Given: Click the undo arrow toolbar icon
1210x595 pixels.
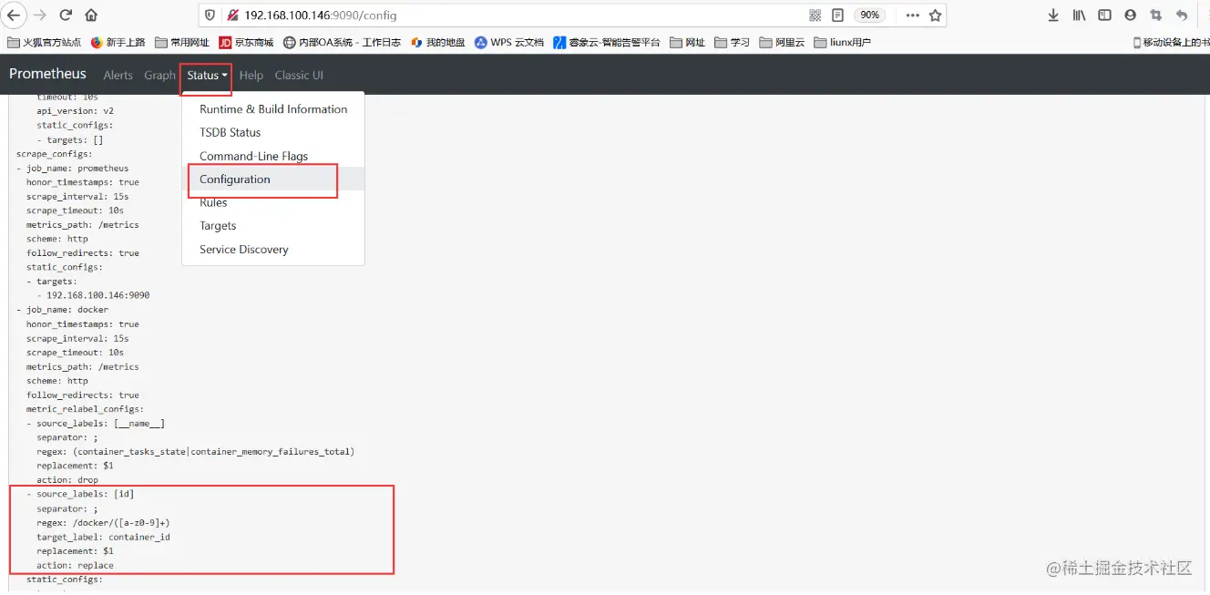Looking at the screenshot, I should pyautogui.click(x=1182, y=15).
